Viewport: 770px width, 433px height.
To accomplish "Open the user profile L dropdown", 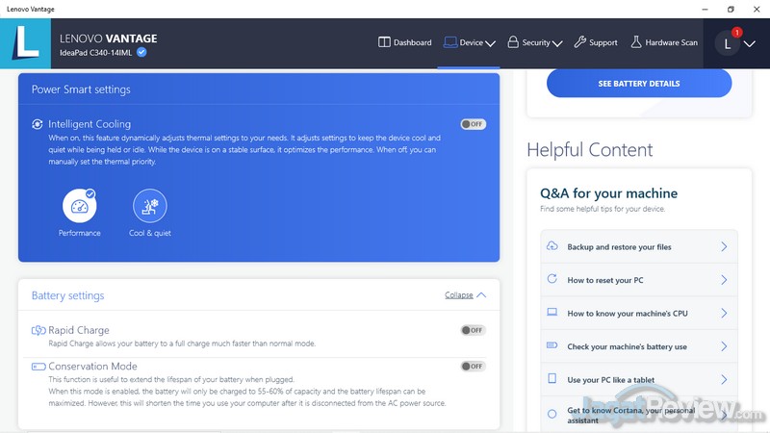I will point(736,43).
